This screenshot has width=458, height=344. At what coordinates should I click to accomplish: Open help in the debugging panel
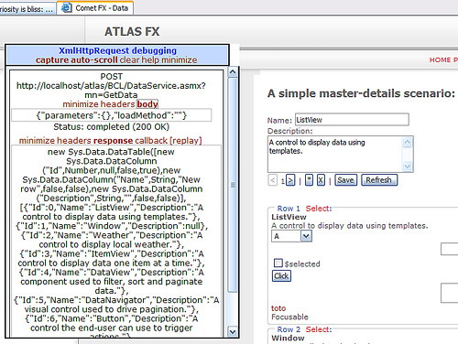[150, 59]
